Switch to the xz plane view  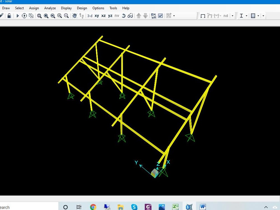click(x=103, y=16)
